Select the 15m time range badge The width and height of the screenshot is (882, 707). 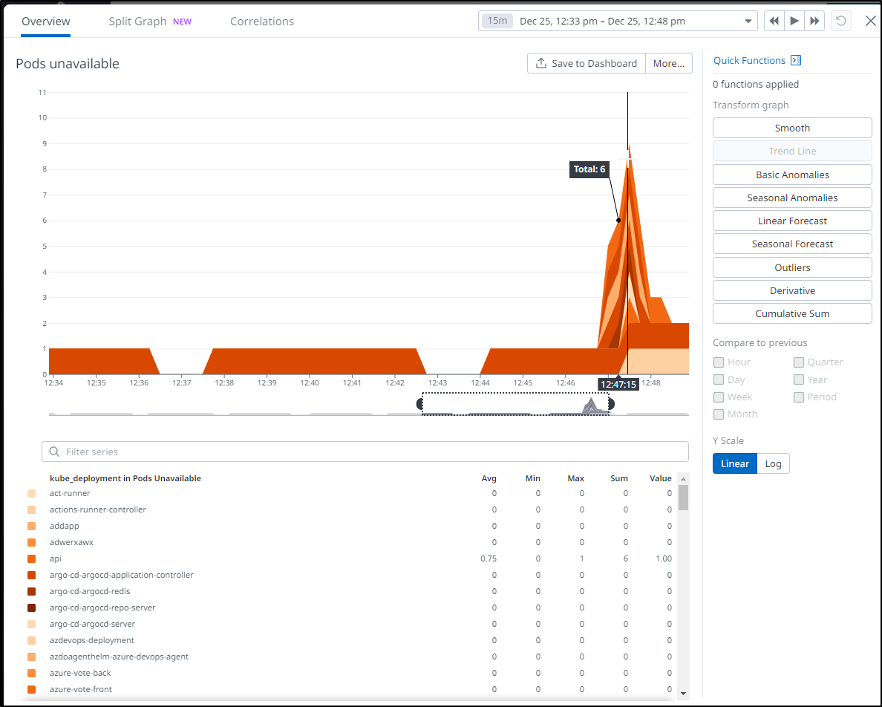pos(497,21)
